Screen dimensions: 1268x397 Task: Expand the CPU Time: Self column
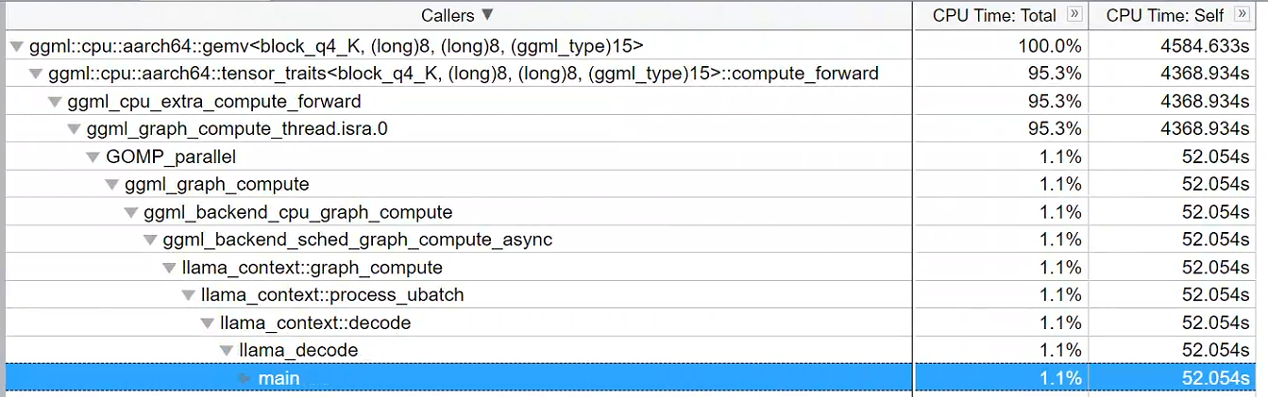pos(1242,14)
